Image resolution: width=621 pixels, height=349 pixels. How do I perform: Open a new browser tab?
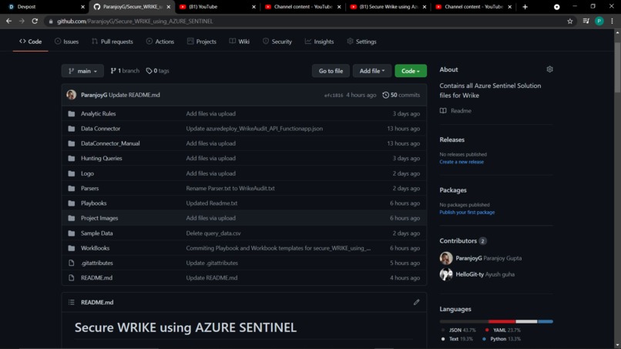[x=525, y=7]
